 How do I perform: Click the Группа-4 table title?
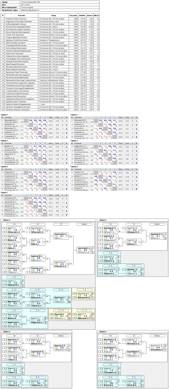coord(74,141)
